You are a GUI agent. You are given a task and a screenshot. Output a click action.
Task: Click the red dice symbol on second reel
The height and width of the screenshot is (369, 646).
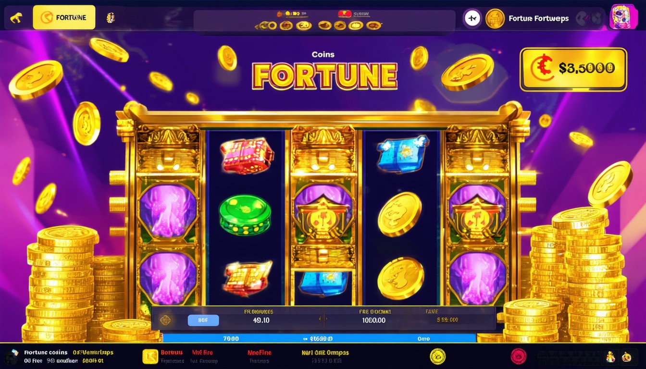tap(247, 155)
